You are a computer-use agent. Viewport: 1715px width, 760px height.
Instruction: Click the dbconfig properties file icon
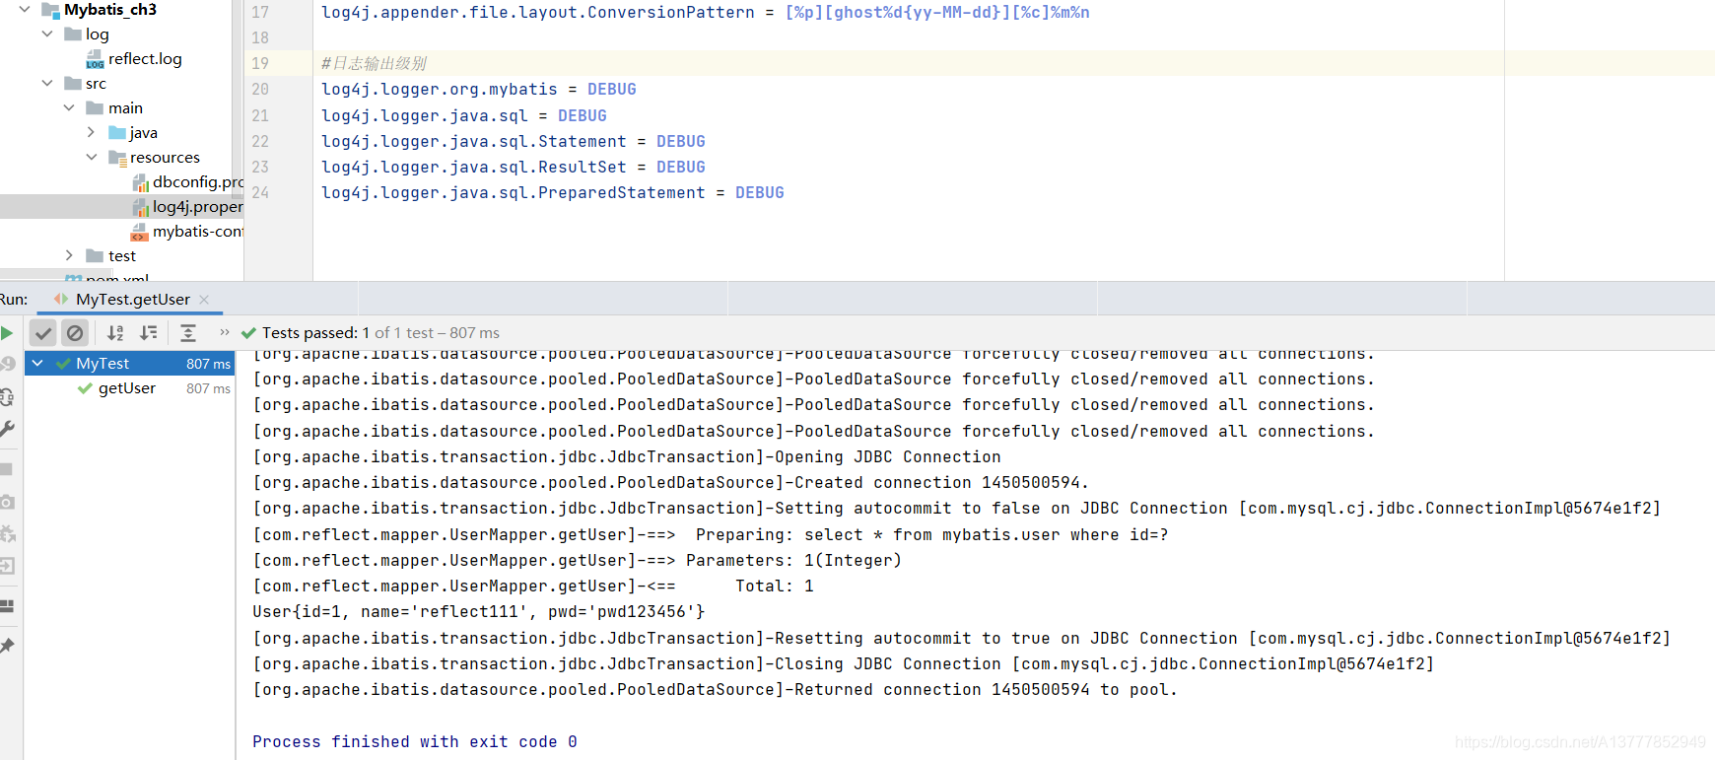coord(141,182)
